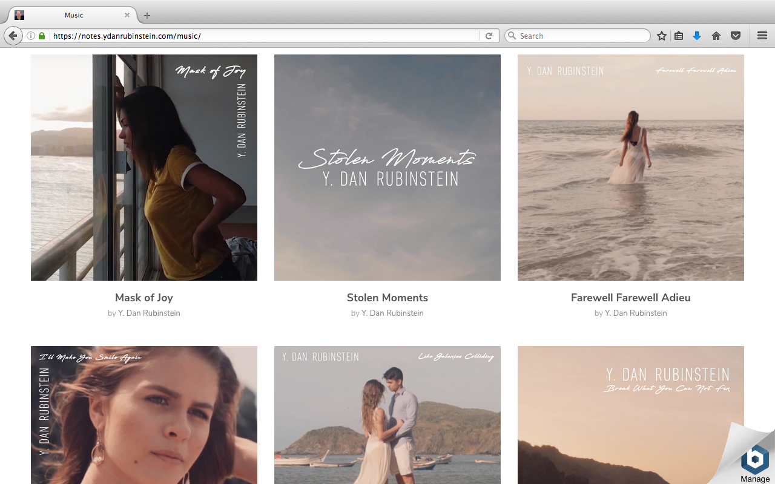The width and height of the screenshot is (775, 484).
Task: Open site information icon in address bar
Action: pos(31,36)
